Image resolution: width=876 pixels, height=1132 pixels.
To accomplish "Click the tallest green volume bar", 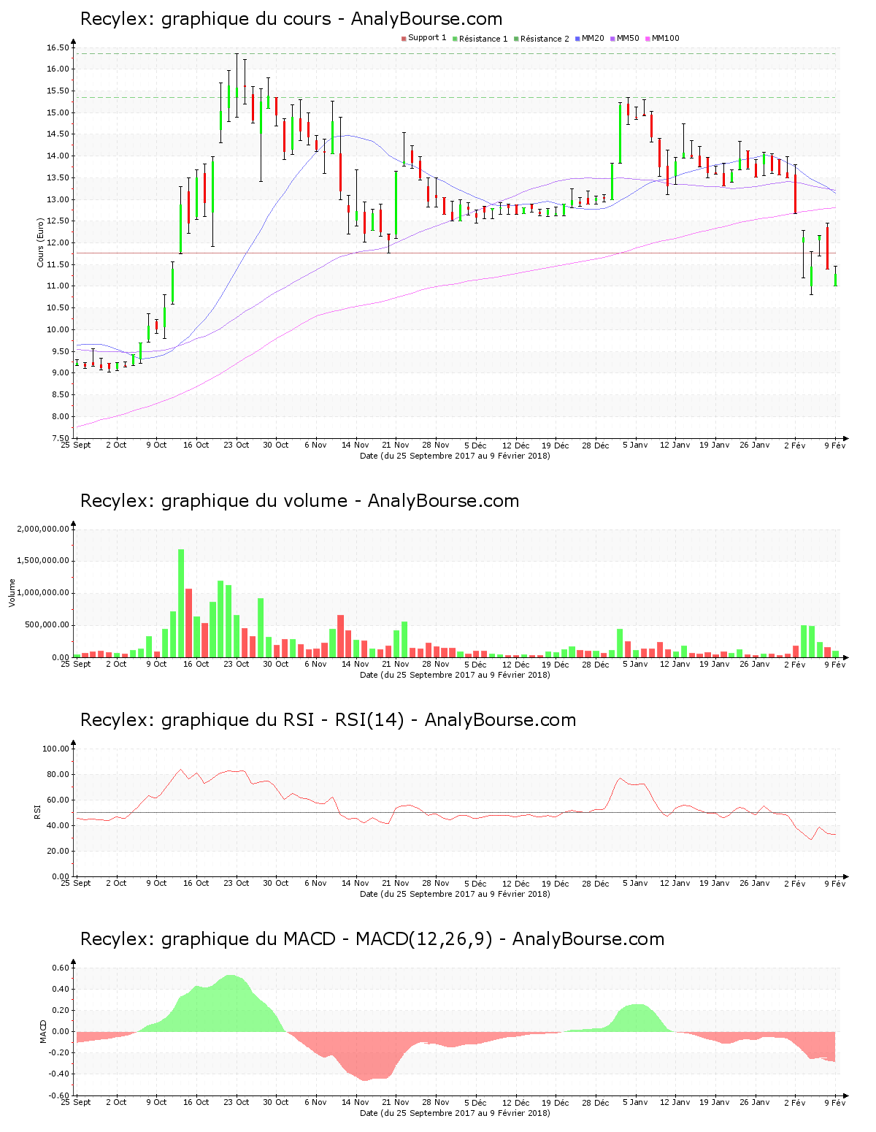I will [x=181, y=603].
